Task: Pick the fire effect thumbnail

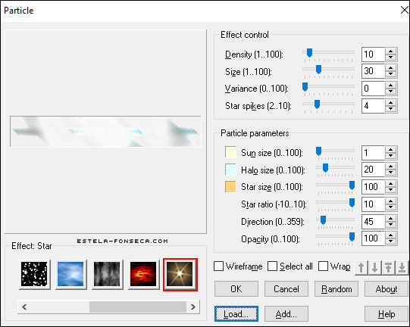Action: coord(143,274)
